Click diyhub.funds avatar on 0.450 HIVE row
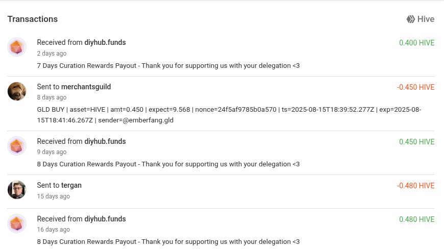This screenshot has height=250, width=444. (17, 146)
